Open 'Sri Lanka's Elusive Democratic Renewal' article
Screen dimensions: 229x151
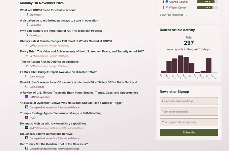46,134
